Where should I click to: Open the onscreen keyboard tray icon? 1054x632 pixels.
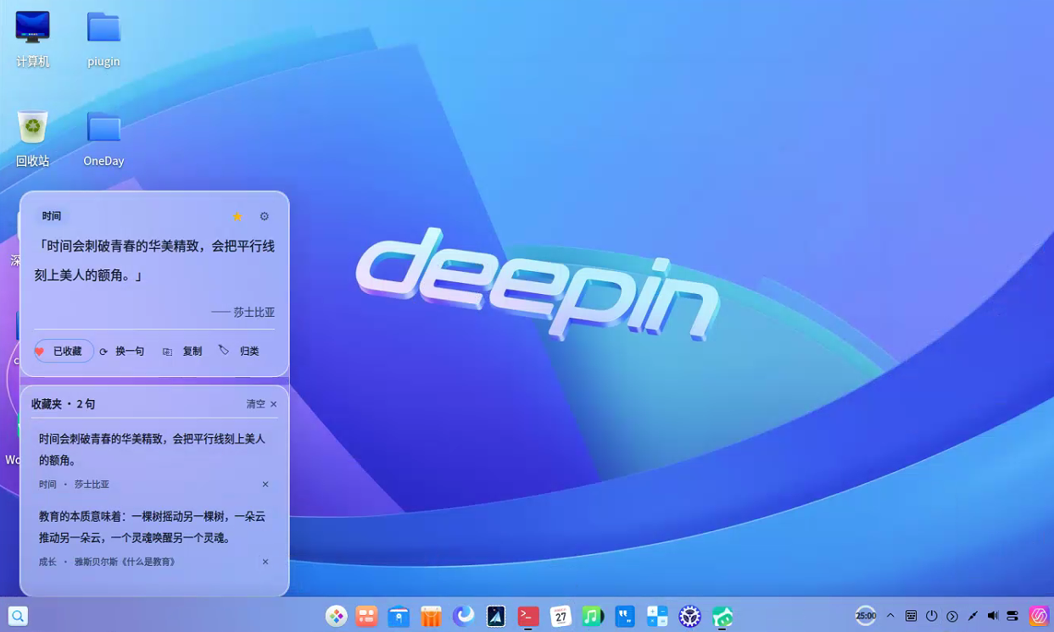click(911, 616)
